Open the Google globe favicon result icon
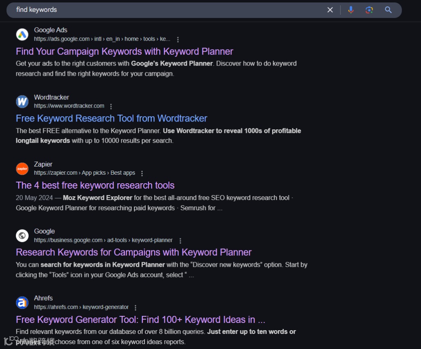 click(x=22, y=235)
